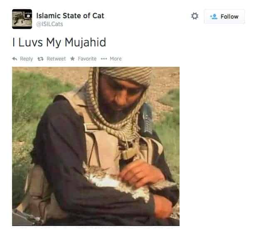
Task: Visit the @ISILCats handle link
Action: click(49, 24)
